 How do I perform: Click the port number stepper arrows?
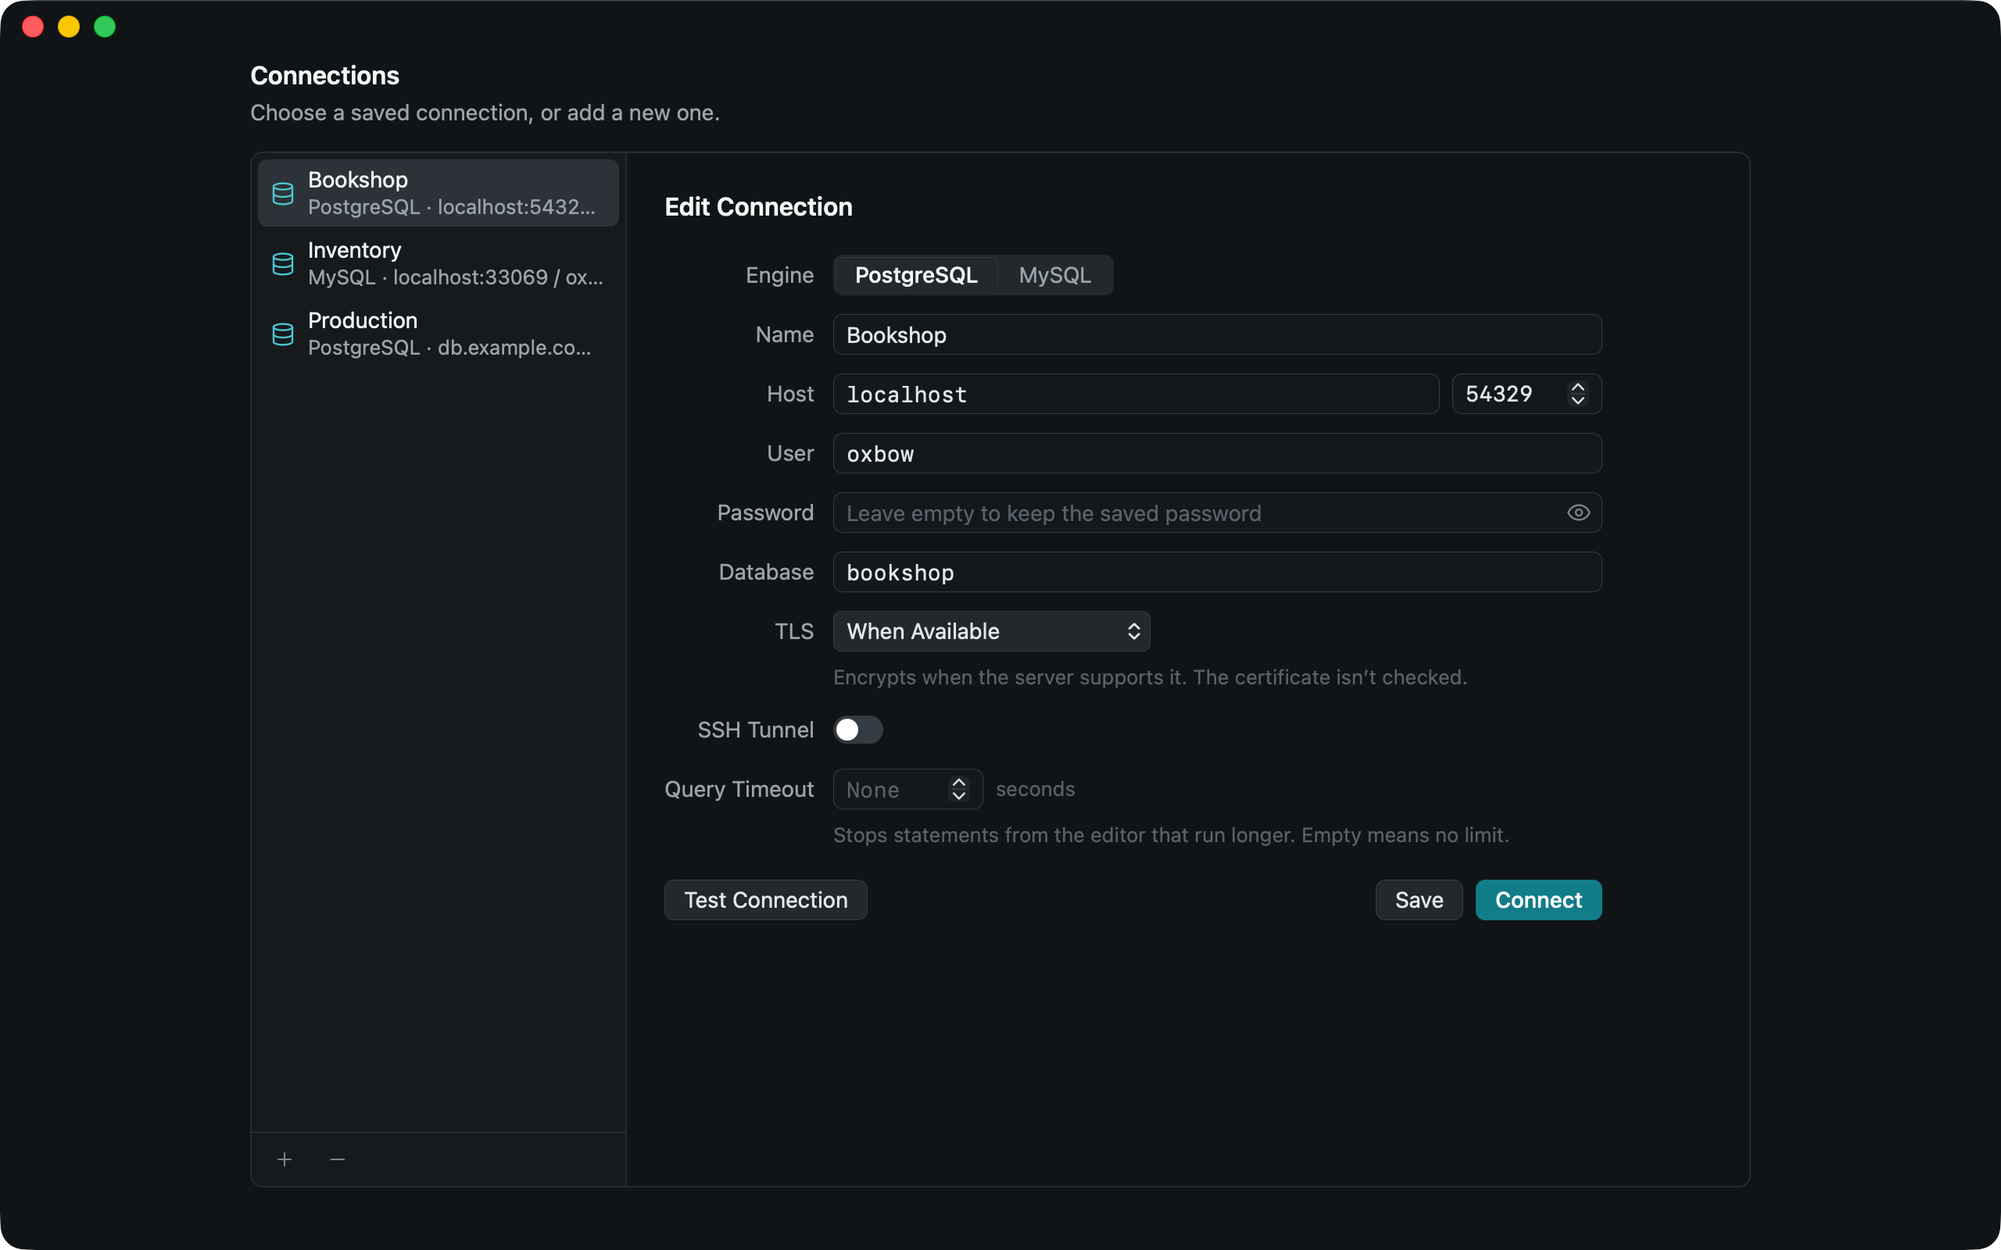tap(1577, 394)
